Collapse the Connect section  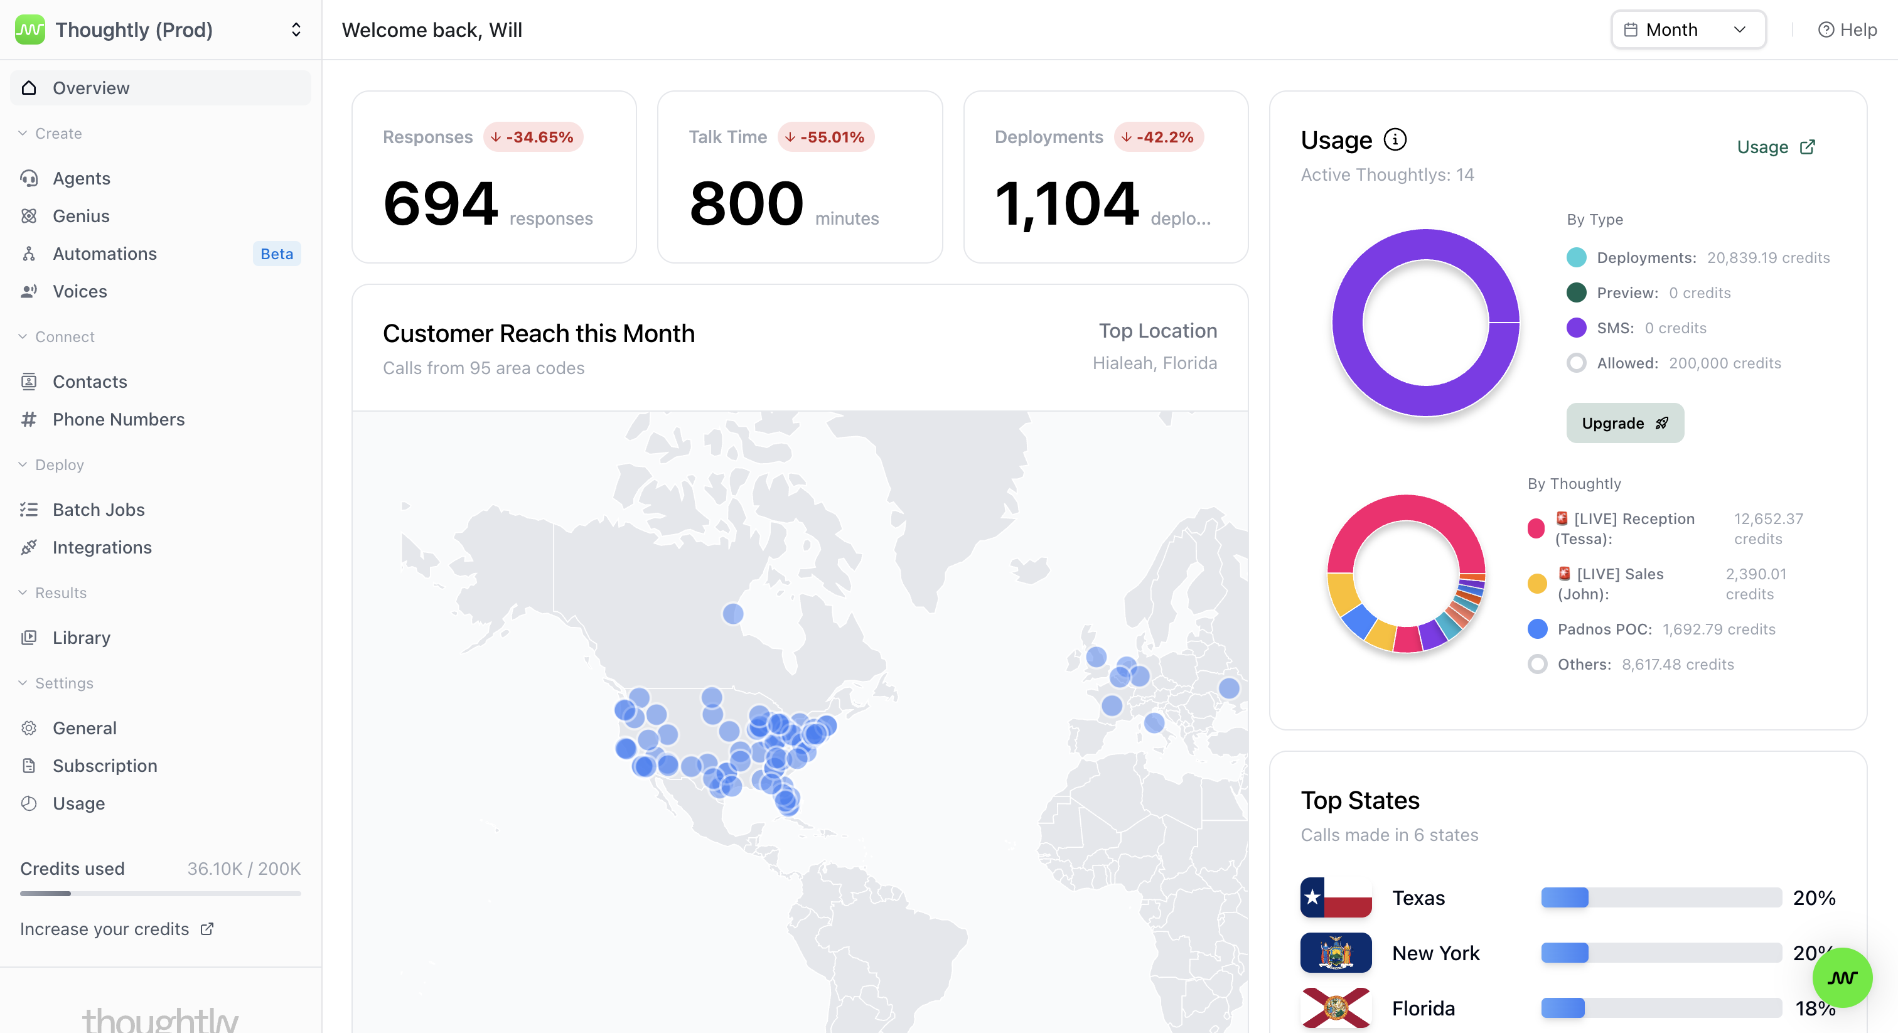(56, 337)
